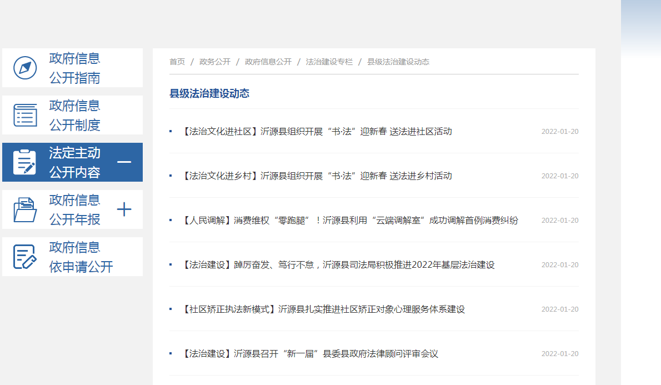Viewport: 661px width, 385px height.
Task: Go to 首页 in the breadcrumb
Action: click(177, 62)
